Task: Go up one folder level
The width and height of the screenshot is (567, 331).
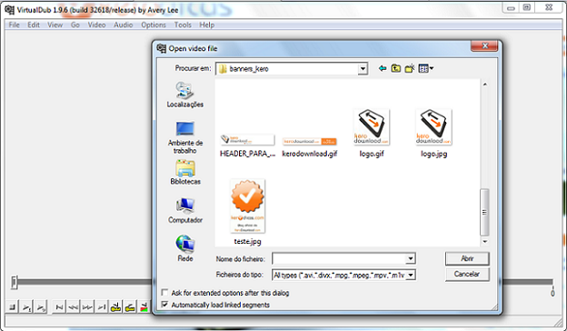Action: [x=396, y=68]
